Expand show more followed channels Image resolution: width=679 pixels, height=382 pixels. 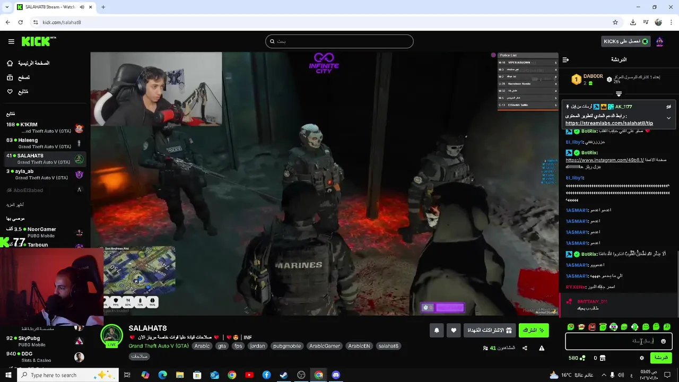pyautogui.click(x=15, y=205)
